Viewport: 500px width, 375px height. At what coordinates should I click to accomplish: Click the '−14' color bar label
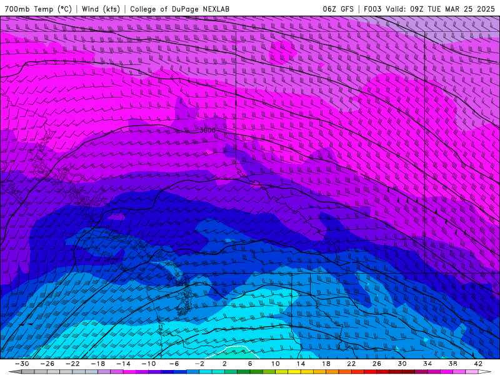point(123,364)
